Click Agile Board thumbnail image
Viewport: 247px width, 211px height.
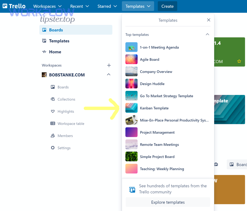pyautogui.click(x=131, y=59)
